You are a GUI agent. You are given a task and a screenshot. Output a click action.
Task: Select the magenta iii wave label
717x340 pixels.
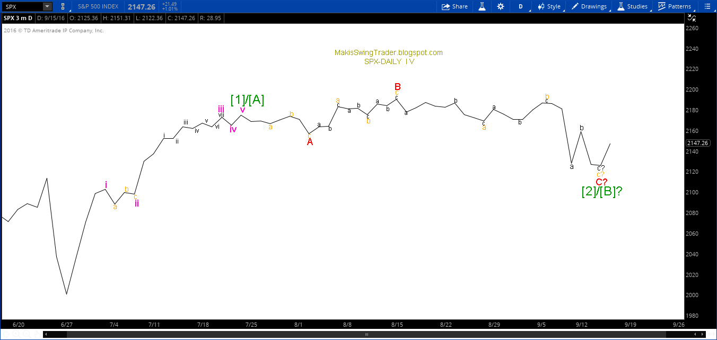tap(221, 109)
